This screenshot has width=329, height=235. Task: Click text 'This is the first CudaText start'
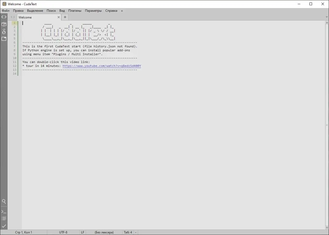(x=52, y=46)
